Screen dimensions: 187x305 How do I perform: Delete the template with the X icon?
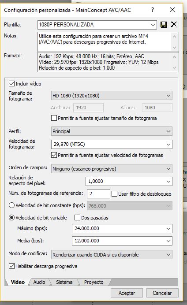174,25
